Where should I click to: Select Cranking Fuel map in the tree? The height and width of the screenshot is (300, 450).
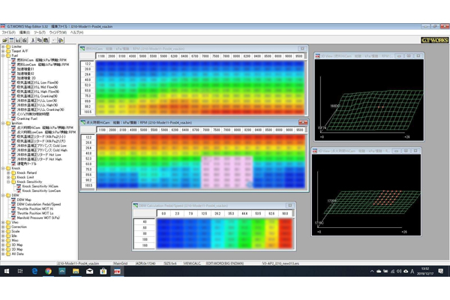pyautogui.click(x=27, y=119)
